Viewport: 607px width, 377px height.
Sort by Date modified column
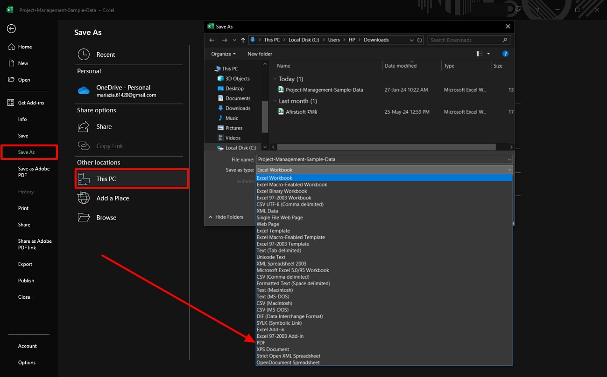(x=401, y=66)
